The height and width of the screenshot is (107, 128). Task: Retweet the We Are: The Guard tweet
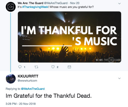36,67
